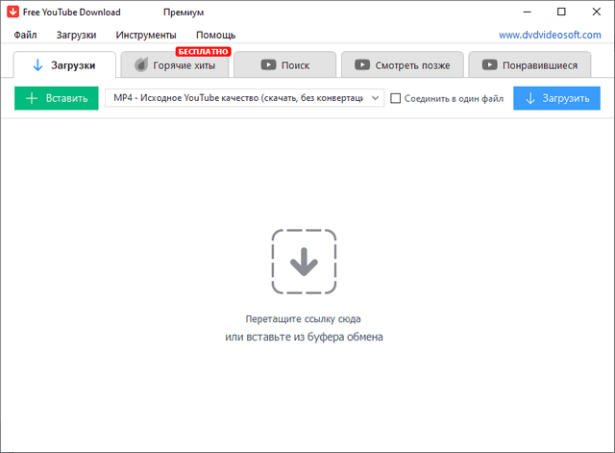This screenshot has width=615, height=453.
Task: Click the flame icon on Горячие хиты tab
Action: pyautogui.click(x=141, y=65)
